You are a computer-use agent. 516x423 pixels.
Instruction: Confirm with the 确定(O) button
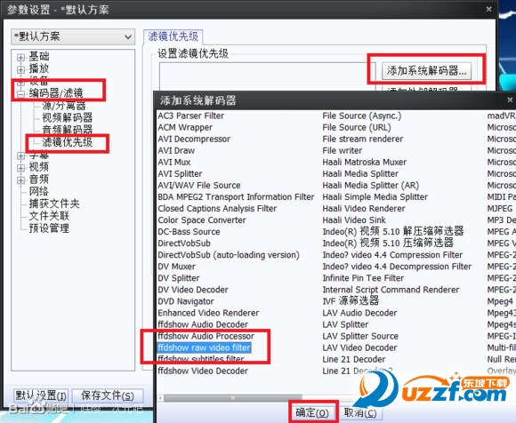(x=312, y=413)
